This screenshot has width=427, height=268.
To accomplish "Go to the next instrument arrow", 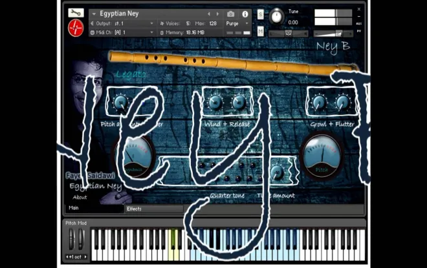I will [x=217, y=14].
